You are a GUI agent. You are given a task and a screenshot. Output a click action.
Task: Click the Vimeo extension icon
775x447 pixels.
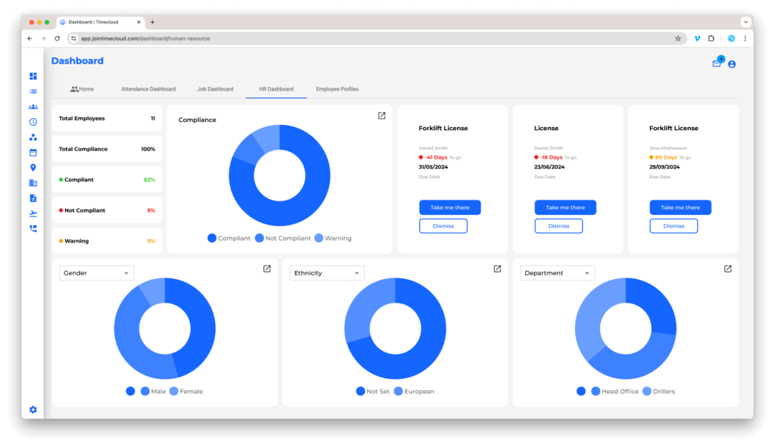point(697,39)
